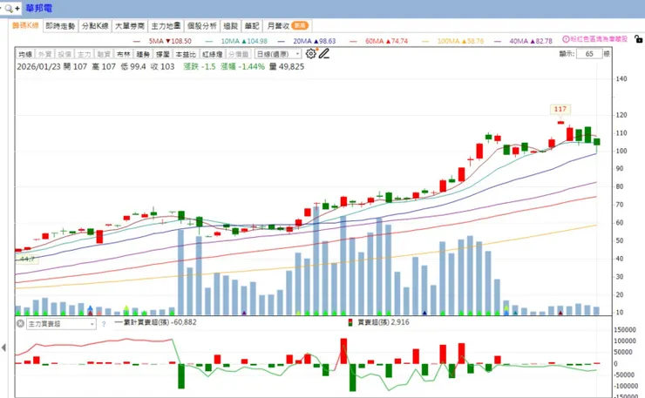Image resolution: width=645 pixels, height=398 pixels.
Task: Click the magnifier search icon beside 華邦電
Action: coord(9,8)
